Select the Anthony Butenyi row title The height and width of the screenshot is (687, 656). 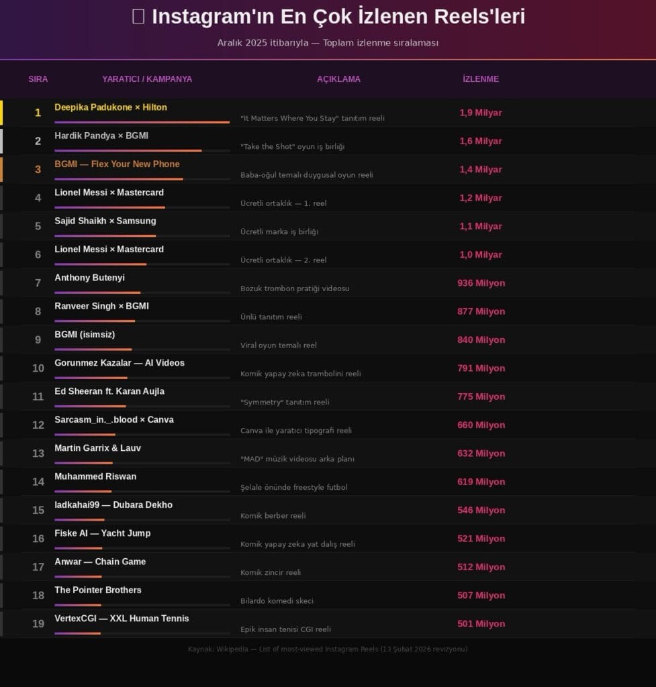(x=89, y=278)
